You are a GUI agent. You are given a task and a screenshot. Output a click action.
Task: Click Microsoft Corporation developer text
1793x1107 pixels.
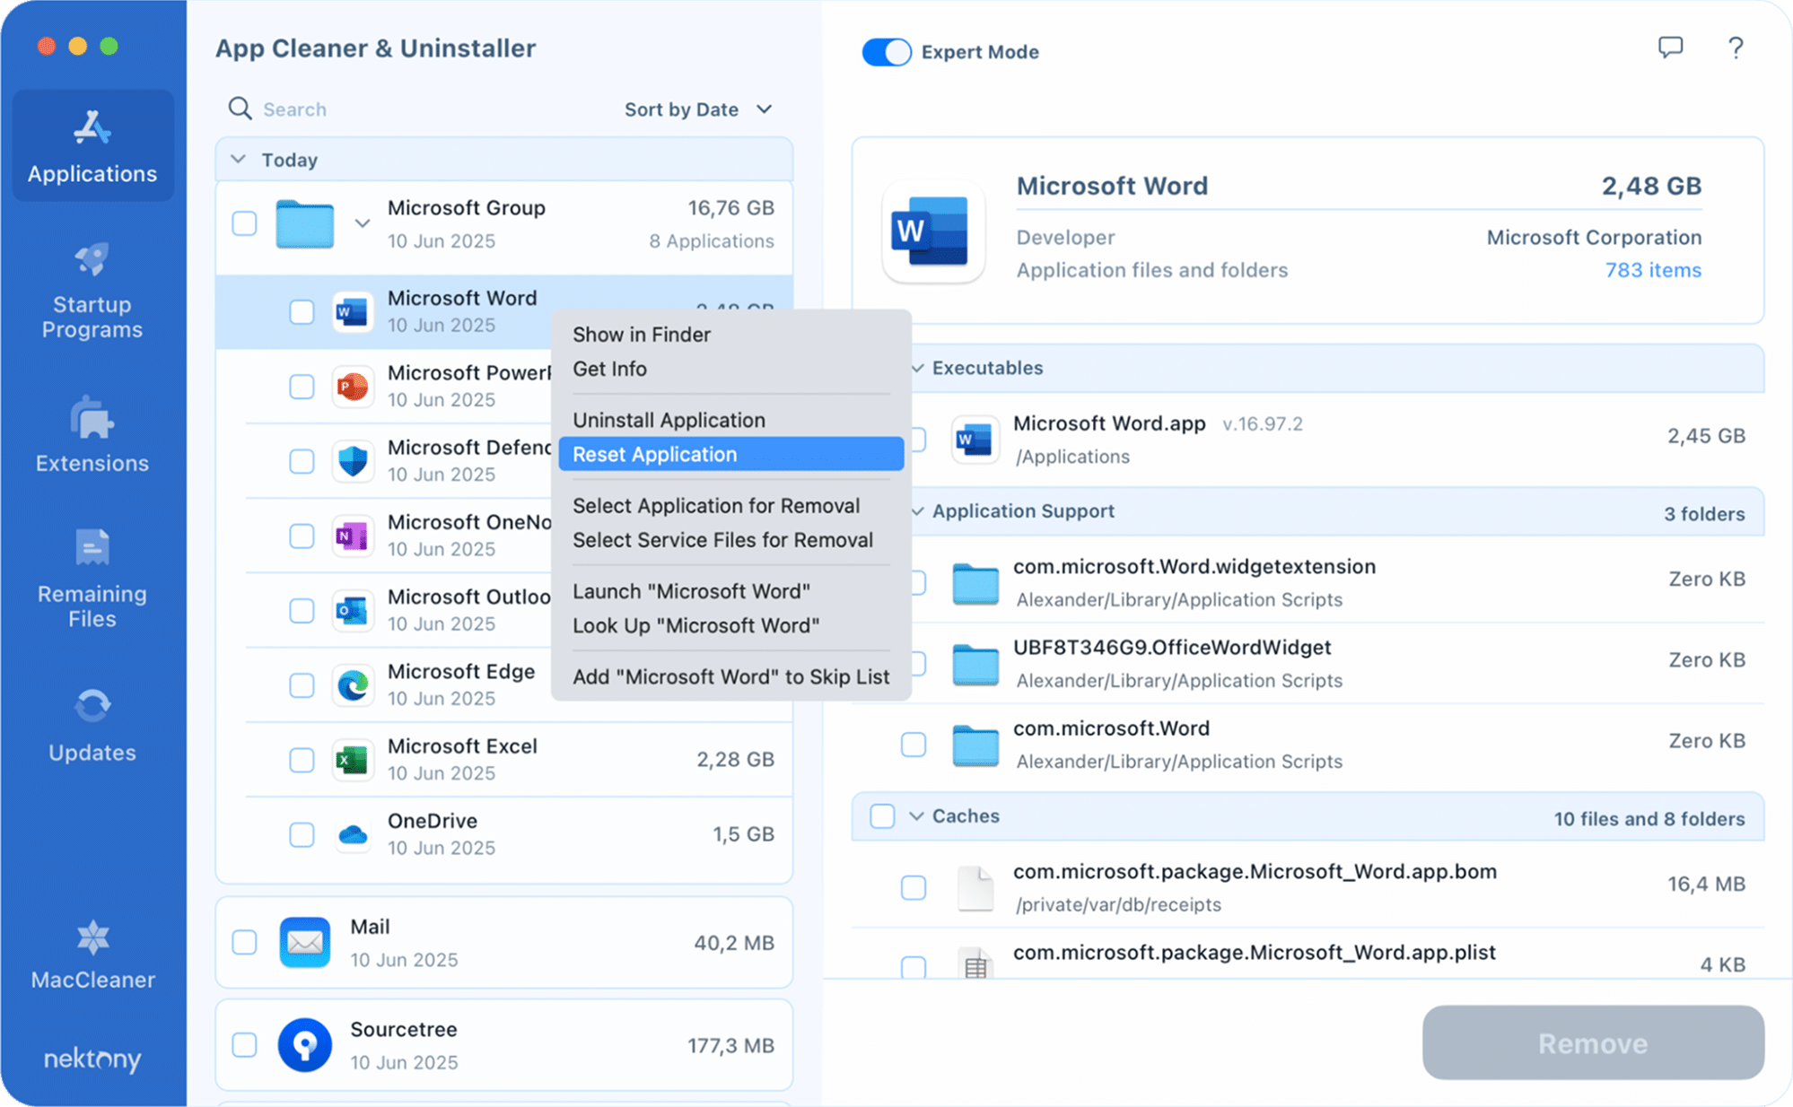[1594, 237]
